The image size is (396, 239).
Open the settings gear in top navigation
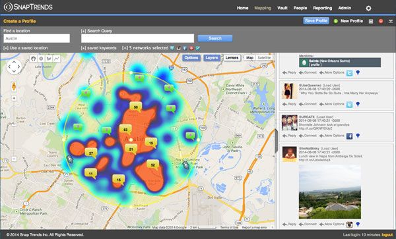point(368,9)
